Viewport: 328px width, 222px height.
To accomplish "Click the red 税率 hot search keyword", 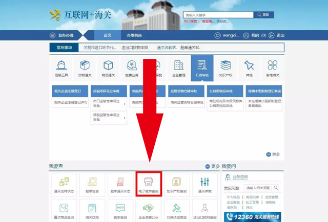I will point(208,21).
